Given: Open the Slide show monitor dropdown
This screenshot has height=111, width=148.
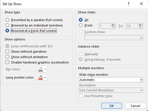Looking at the screenshot, I should coord(111,80).
